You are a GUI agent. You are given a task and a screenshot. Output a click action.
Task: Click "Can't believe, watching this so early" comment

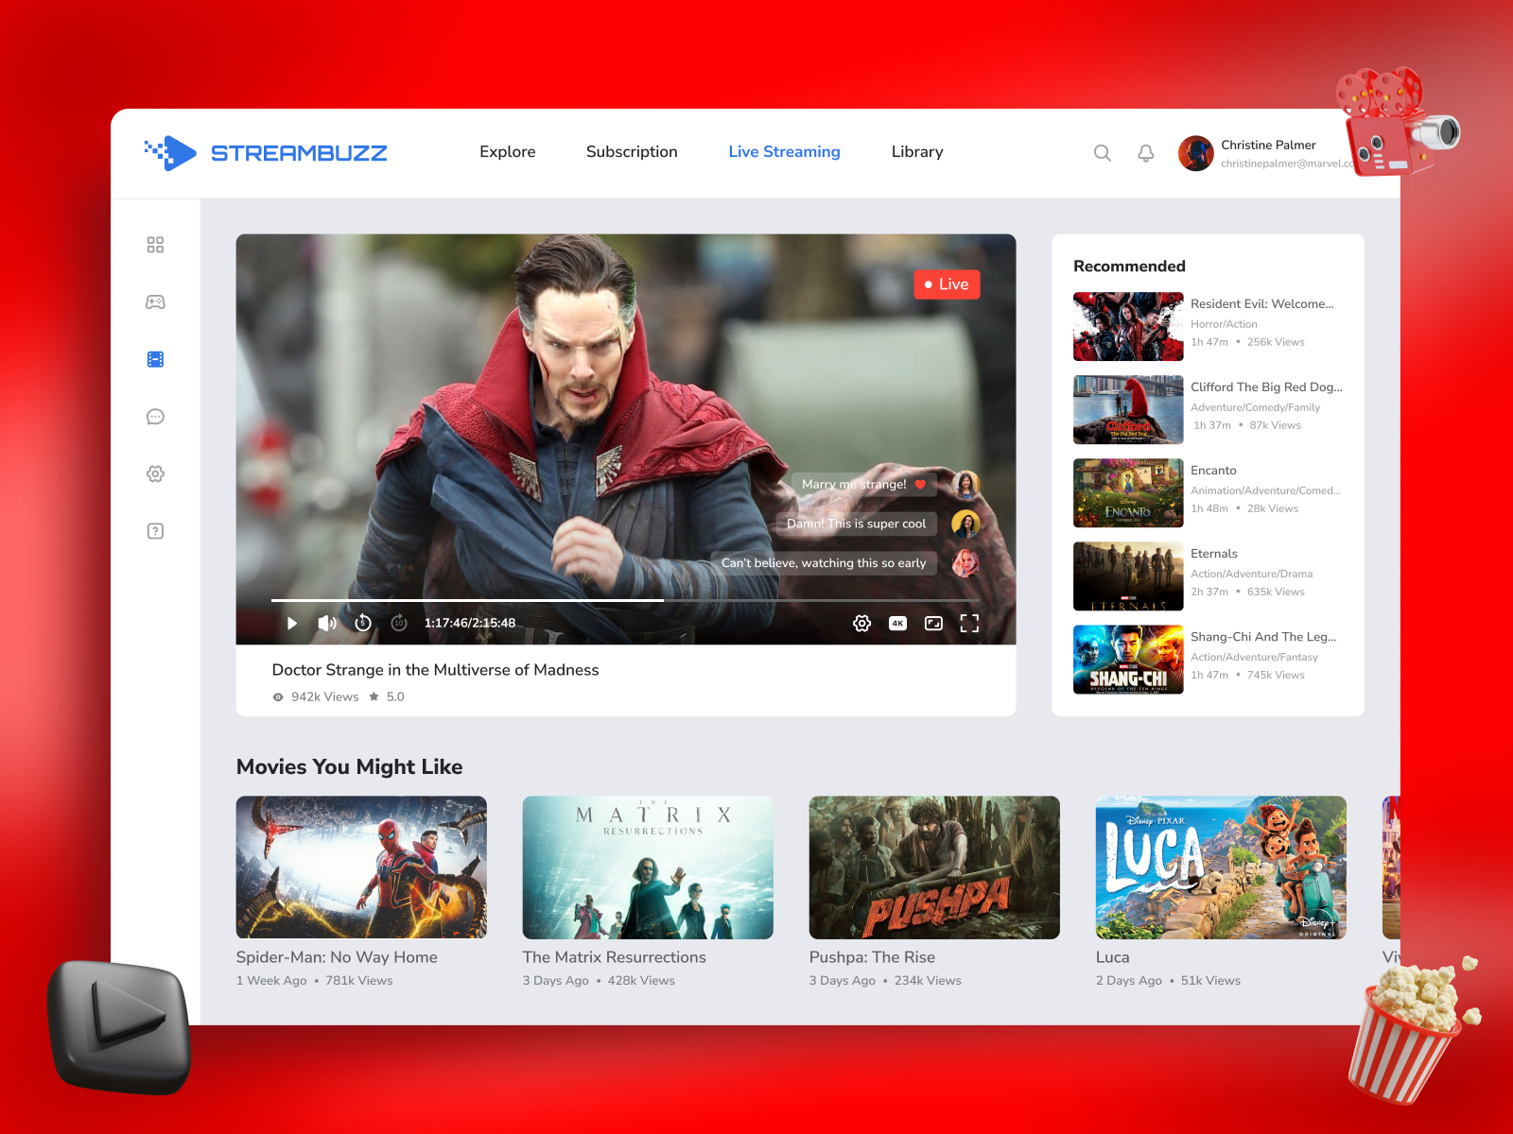[824, 563]
